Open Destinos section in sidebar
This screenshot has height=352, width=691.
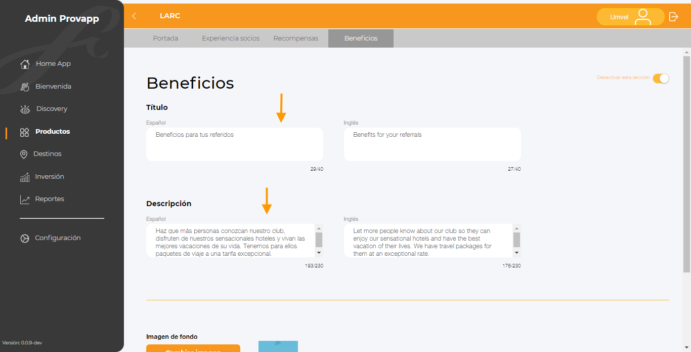click(48, 154)
